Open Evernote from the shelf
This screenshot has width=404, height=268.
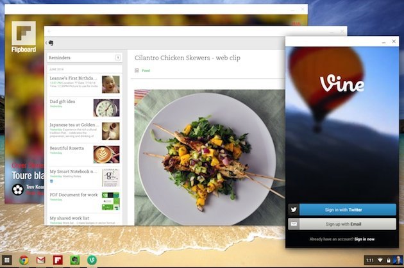tap(74, 260)
